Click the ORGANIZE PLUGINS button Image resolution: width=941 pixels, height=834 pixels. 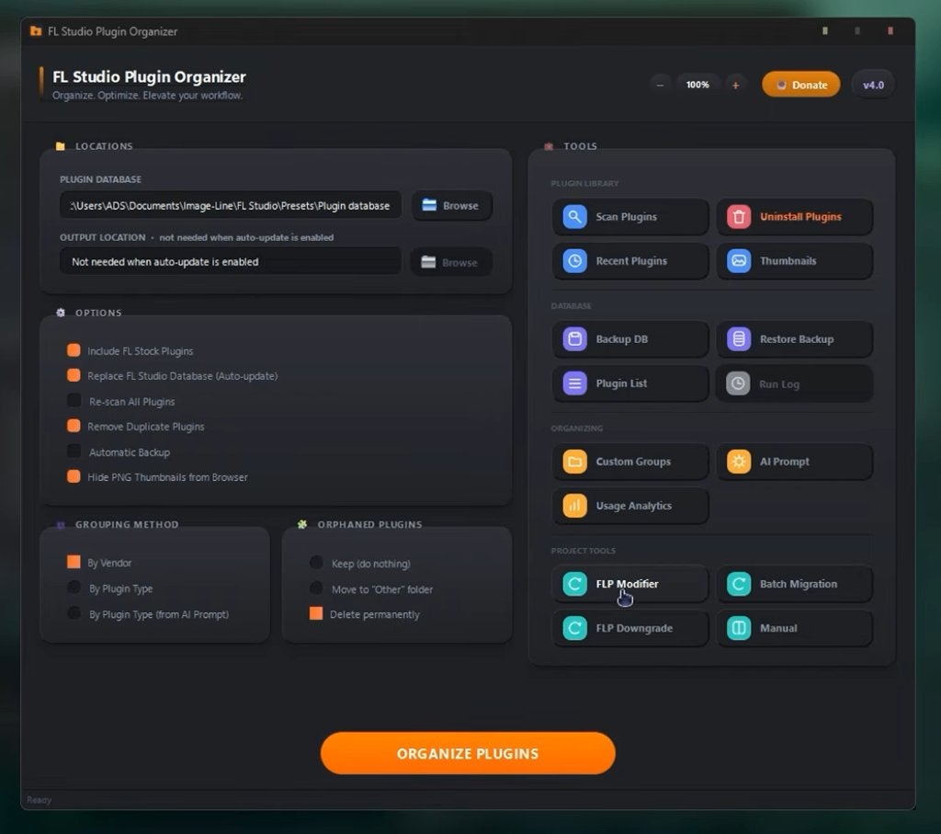(468, 753)
